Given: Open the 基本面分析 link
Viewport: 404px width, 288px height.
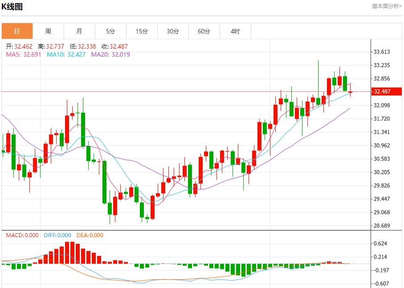Looking at the screenshot, I should [x=386, y=6].
